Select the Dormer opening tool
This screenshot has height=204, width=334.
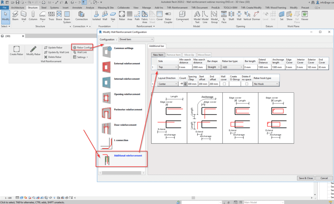click(x=256, y=16)
